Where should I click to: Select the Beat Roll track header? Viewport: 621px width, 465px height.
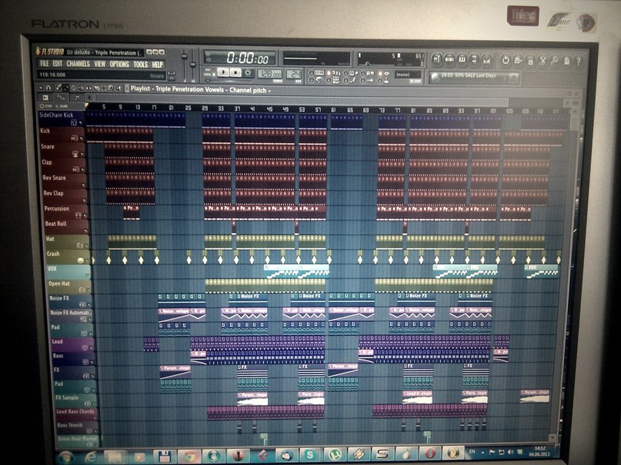(x=66, y=226)
